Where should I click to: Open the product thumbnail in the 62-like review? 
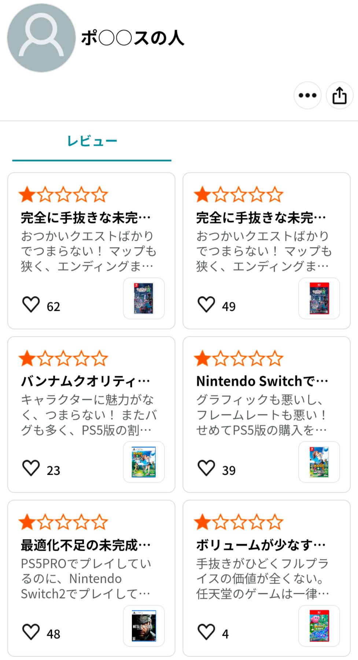(144, 298)
